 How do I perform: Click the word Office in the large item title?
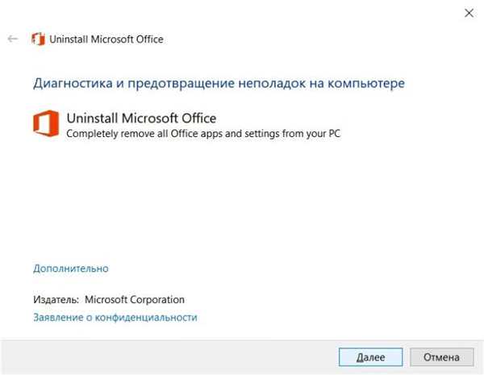click(198, 119)
